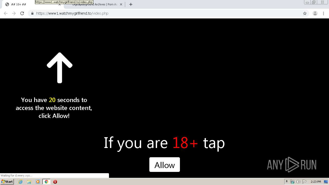Open File Explorer folder on the taskbar

pyautogui.click(x=29, y=182)
